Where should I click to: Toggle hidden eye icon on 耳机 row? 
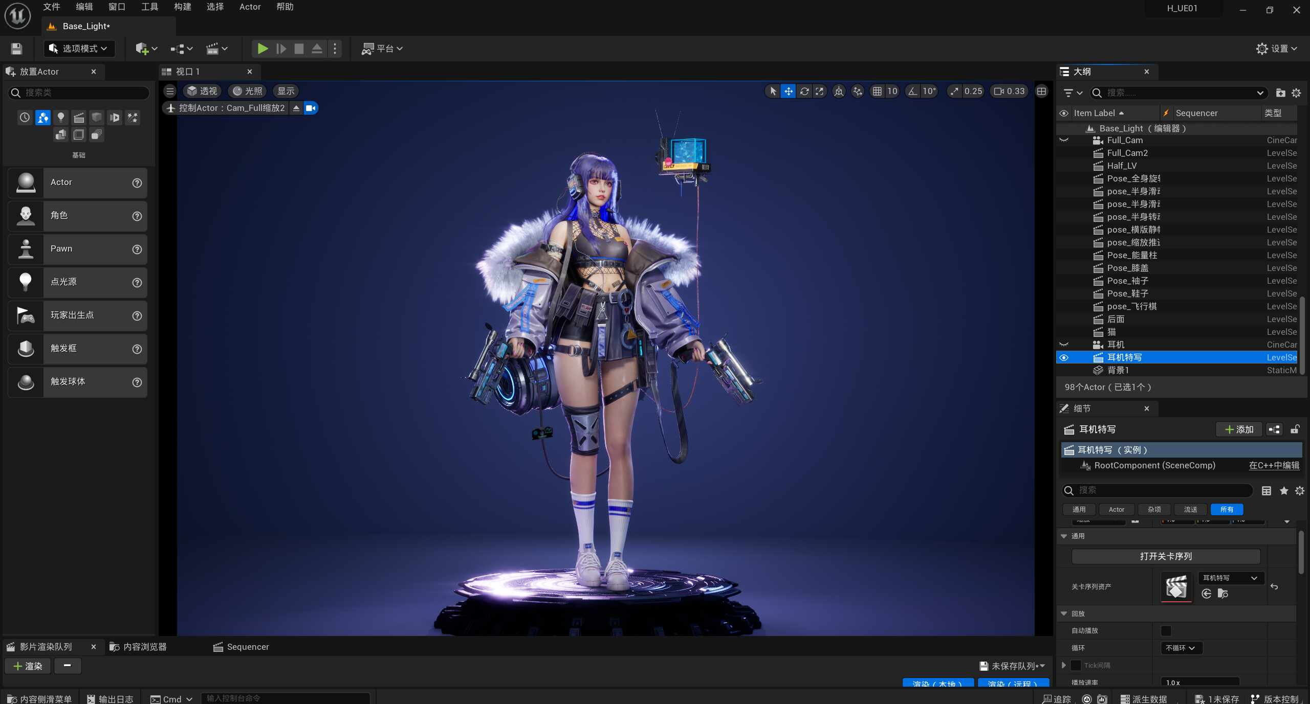point(1064,345)
